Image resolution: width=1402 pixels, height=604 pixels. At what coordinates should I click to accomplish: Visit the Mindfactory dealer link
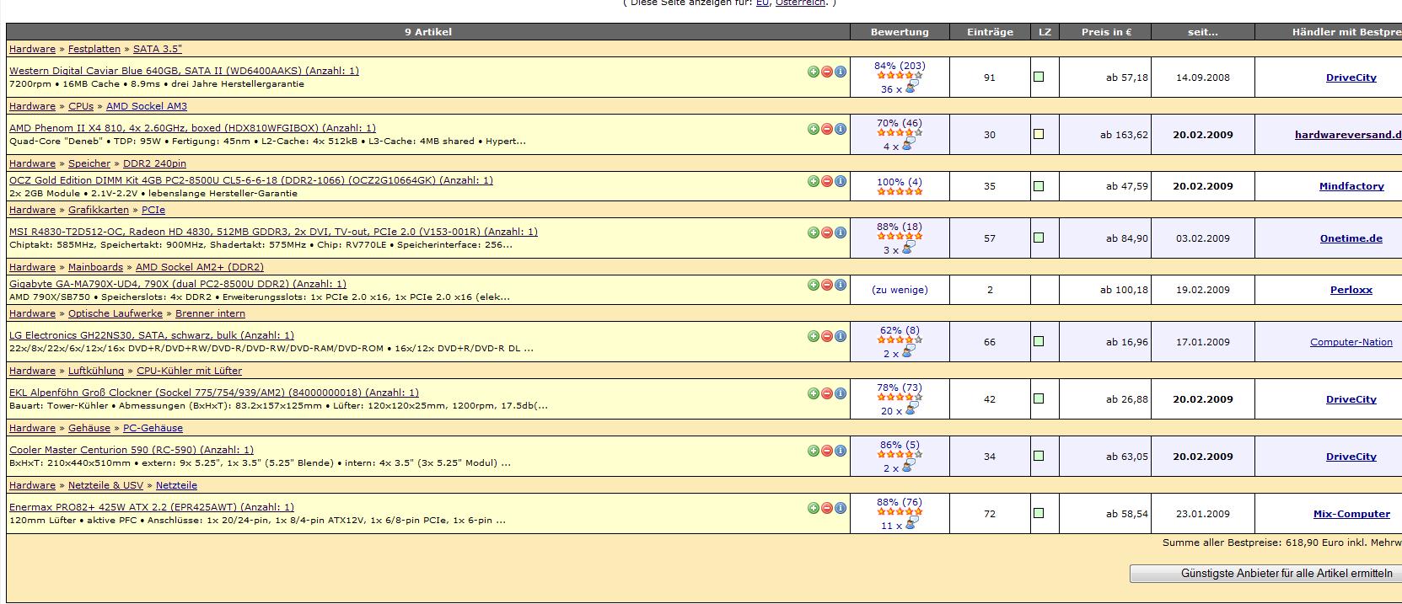(x=1351, y=186)
